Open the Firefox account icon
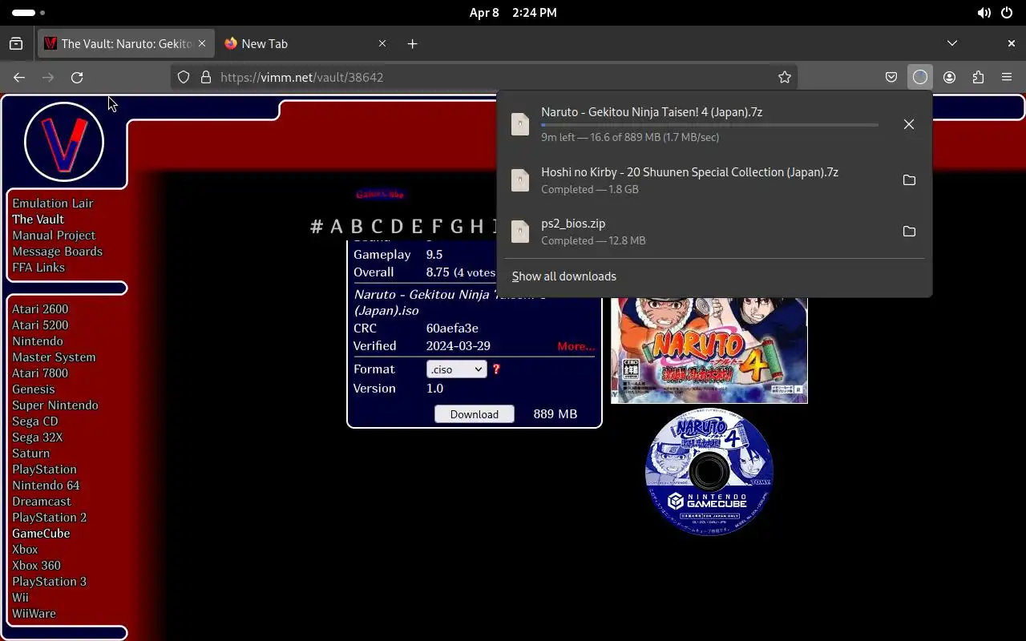 [949, 77]
